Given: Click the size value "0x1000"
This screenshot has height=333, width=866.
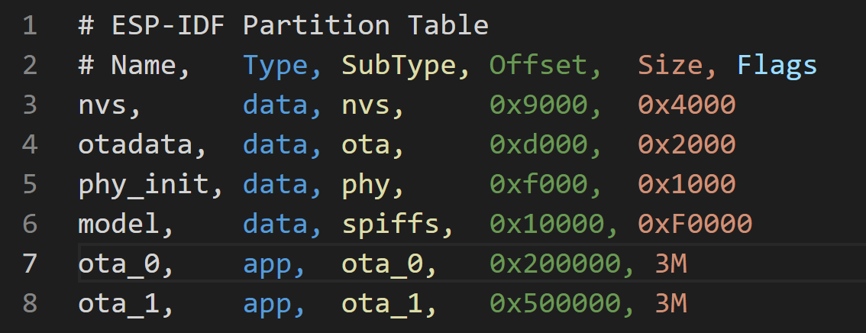Looking at the screenshot, I should [687, 184].
